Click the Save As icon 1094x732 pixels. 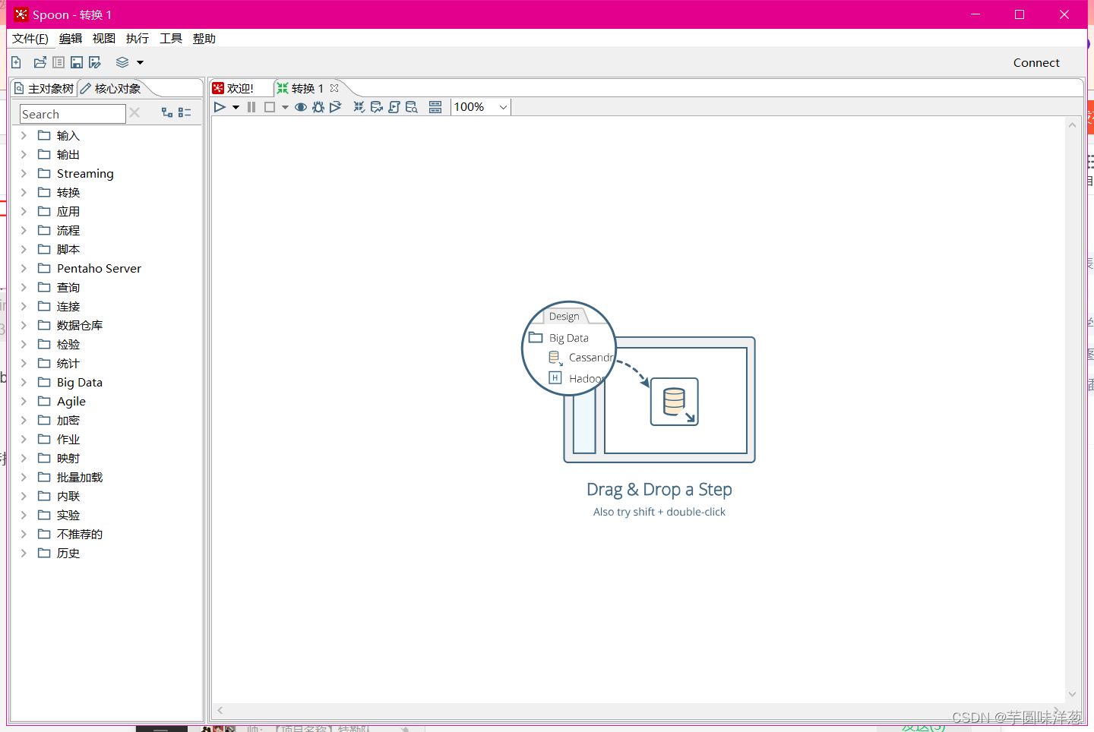pos(95,62)
